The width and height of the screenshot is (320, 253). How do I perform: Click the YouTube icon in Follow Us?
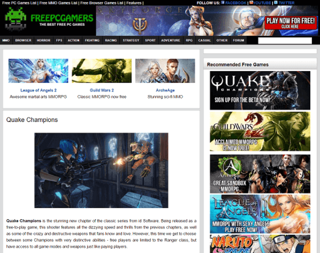click(251, 3)
